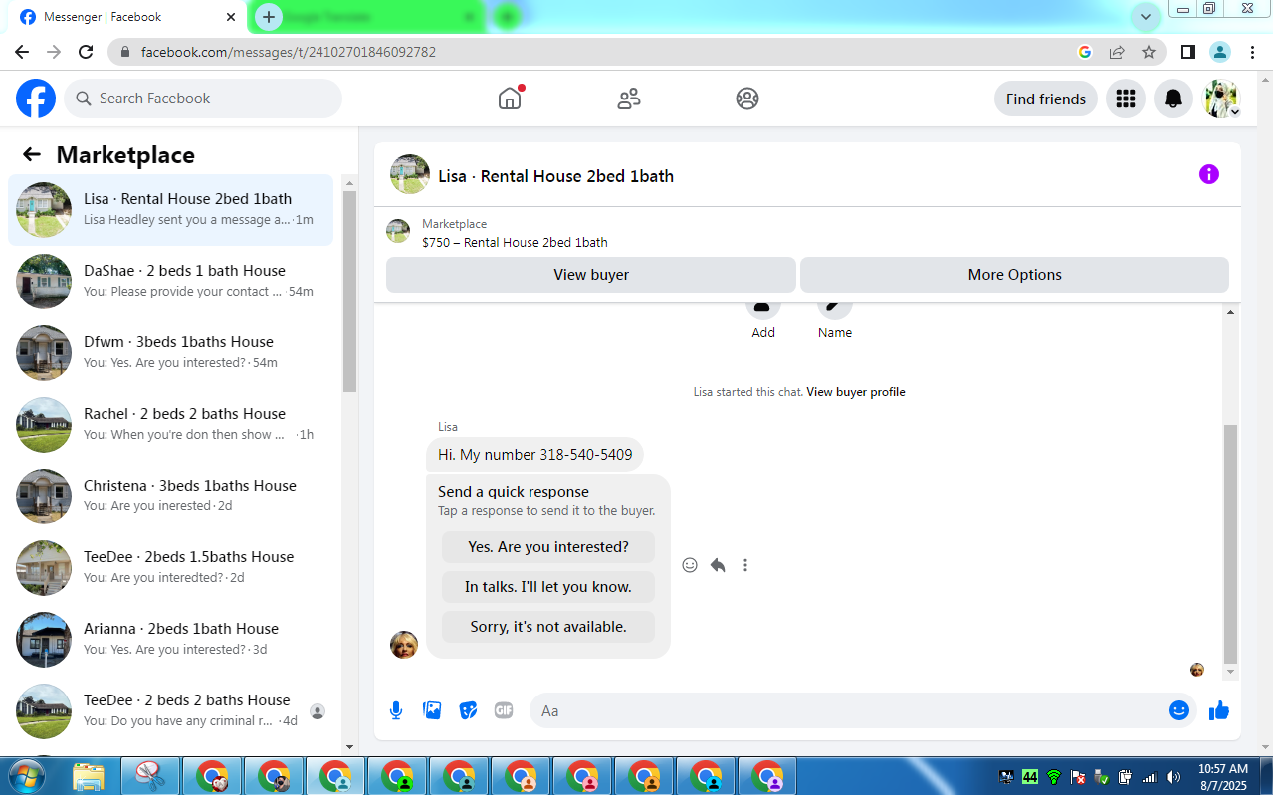Open the Facebook menu grid icon
This screenshot has height=795, width=1273.
(1126, 99)
